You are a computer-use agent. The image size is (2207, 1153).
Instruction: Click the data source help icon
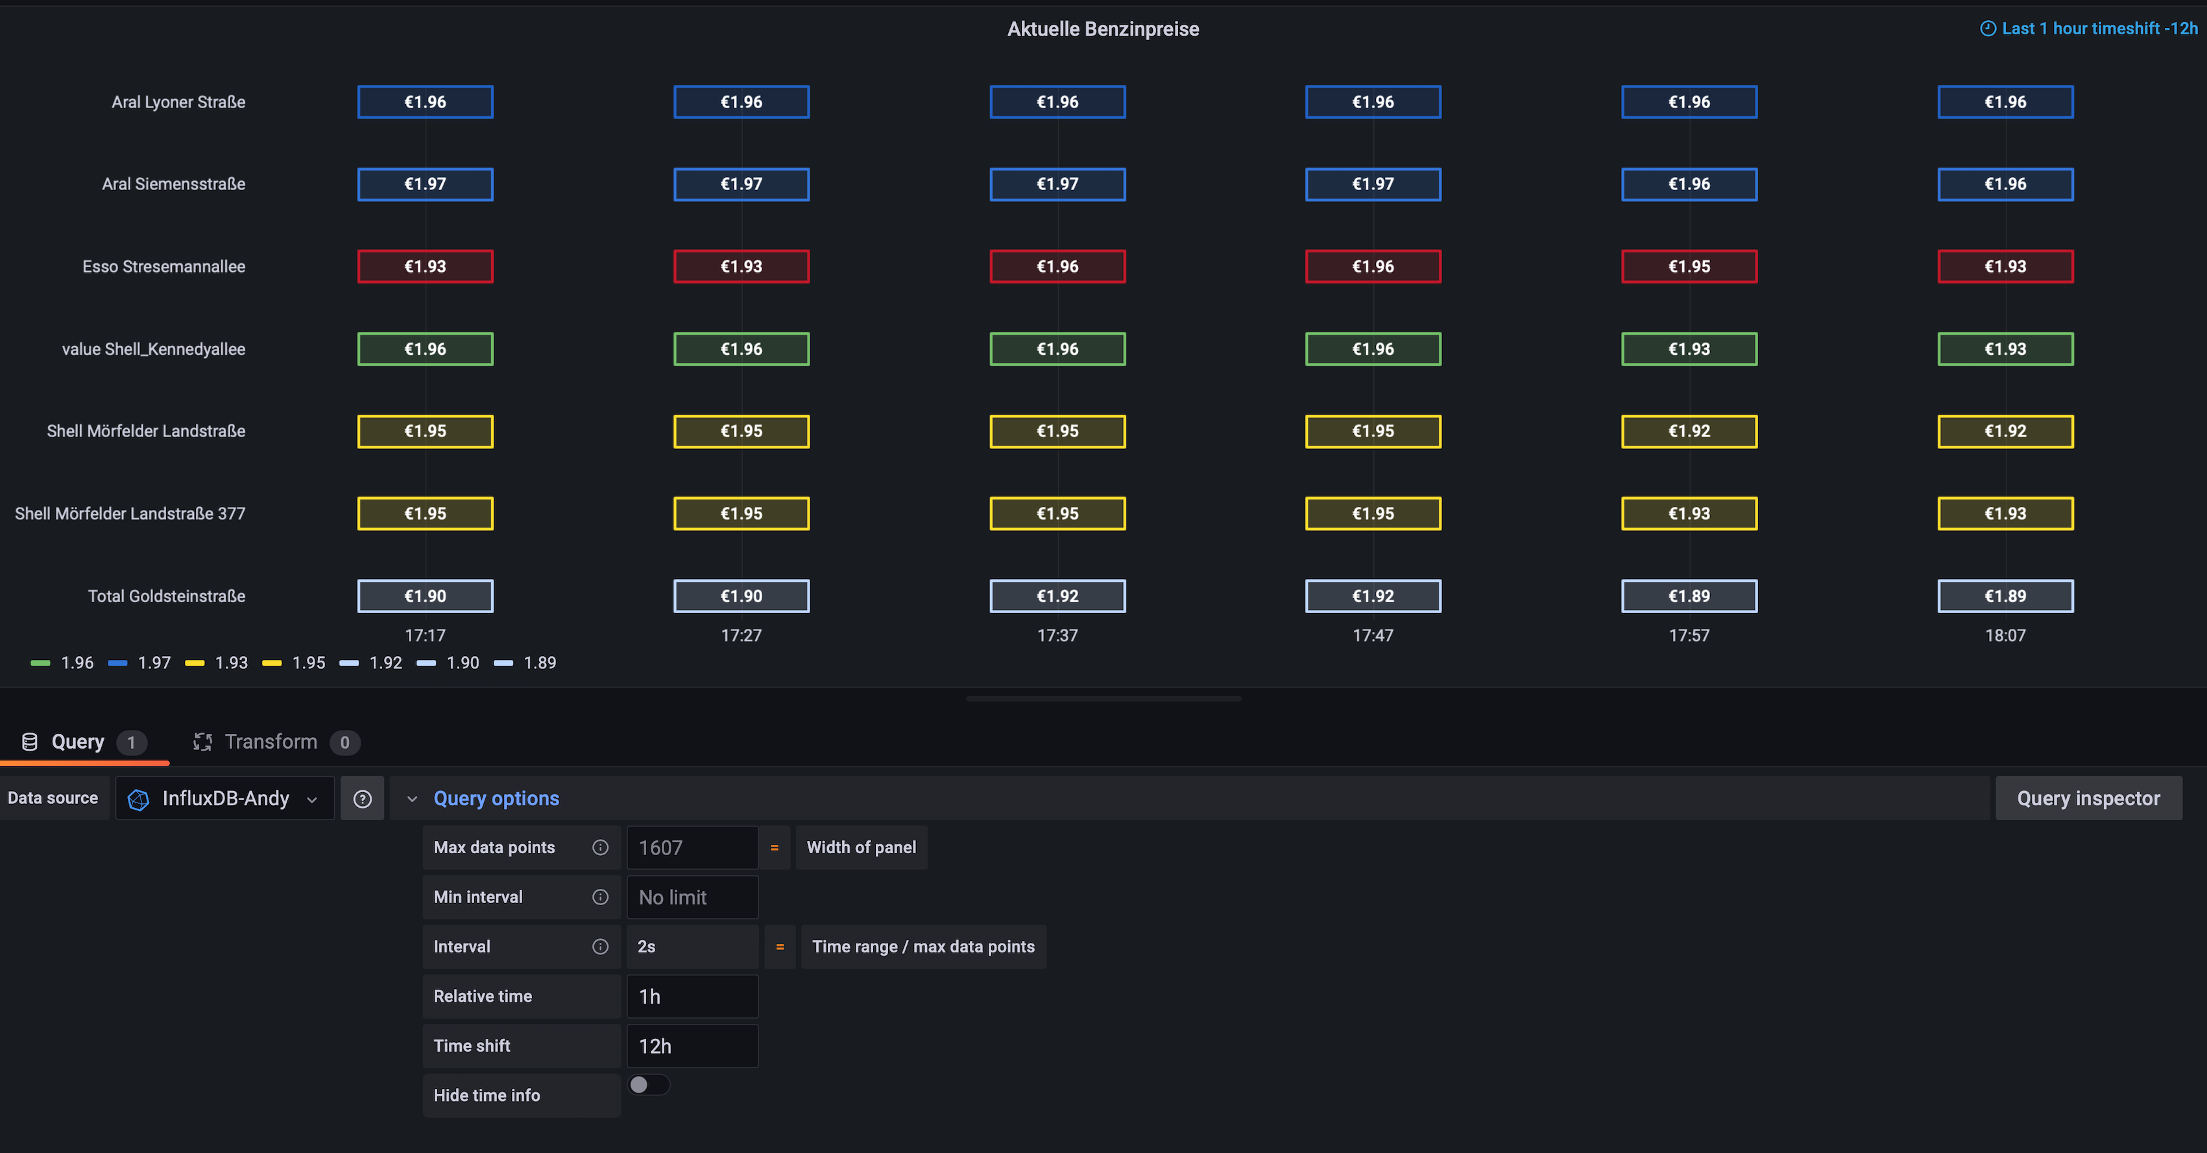click(x=363, y=798)
